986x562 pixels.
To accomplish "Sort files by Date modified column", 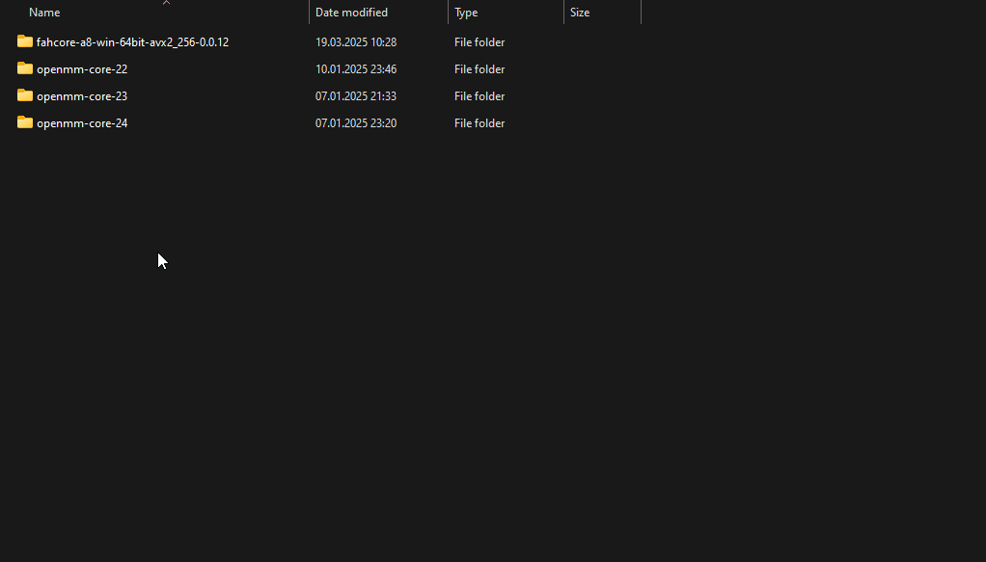I will (351, 13).
